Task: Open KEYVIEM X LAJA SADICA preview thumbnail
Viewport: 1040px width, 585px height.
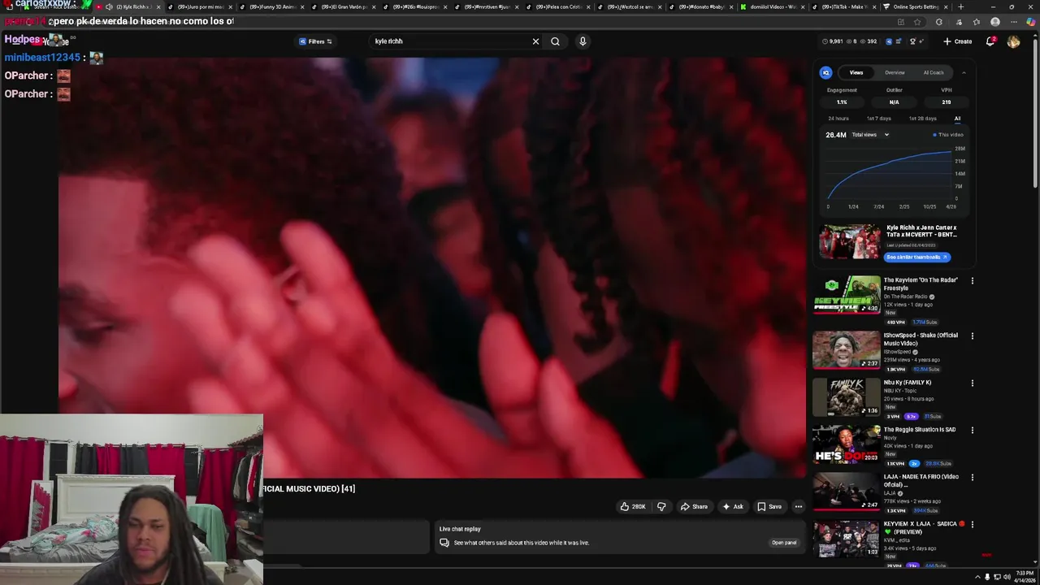Action: 847,539
